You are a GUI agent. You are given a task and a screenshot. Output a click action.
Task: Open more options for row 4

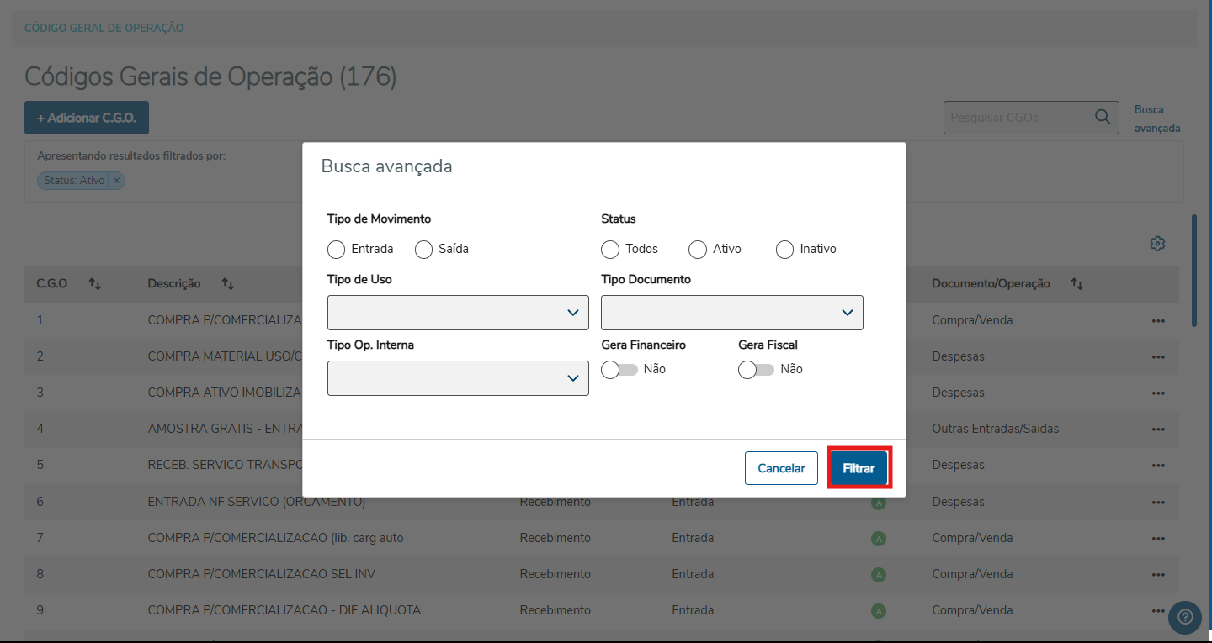click(1158, 430)
